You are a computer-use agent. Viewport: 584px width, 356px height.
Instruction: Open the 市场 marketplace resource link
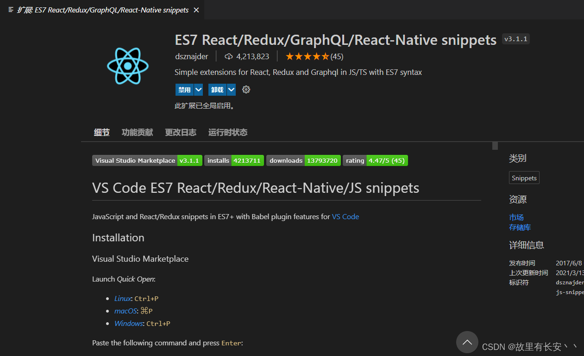tap(516, 217)
